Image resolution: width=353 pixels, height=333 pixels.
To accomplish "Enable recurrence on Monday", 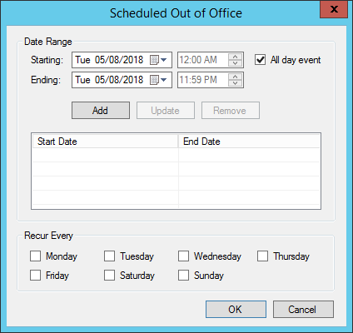I will [35, 256].
